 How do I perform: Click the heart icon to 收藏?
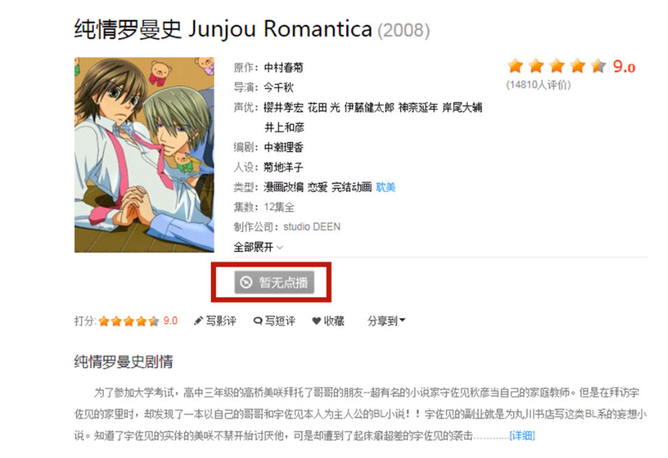(x=316, y=321)
